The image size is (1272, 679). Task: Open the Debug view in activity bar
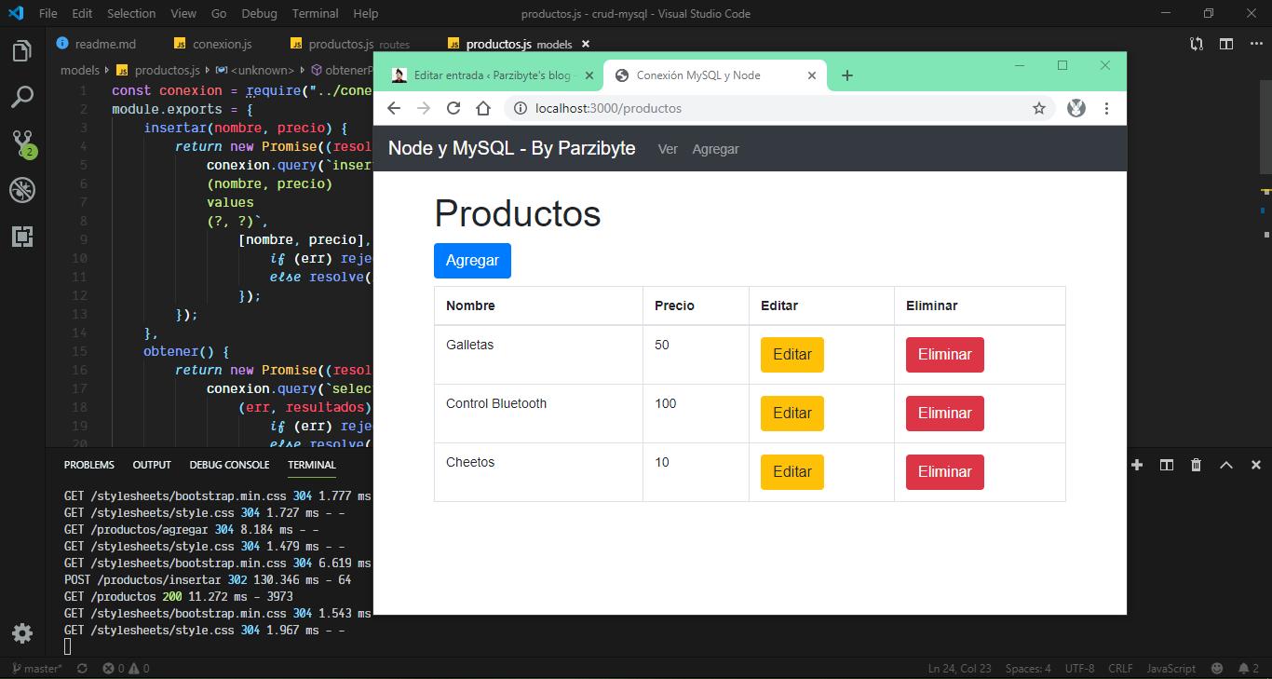[x=22, y=189]
